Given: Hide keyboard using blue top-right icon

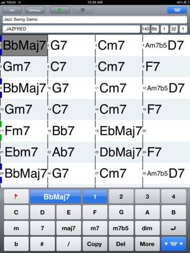Looking at the screenshot, I should pyautogui.click(x=177, y=10).
